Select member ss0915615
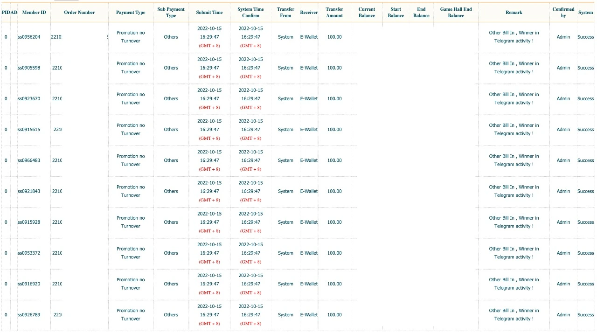The image size is (597, 333). (29, 130)
